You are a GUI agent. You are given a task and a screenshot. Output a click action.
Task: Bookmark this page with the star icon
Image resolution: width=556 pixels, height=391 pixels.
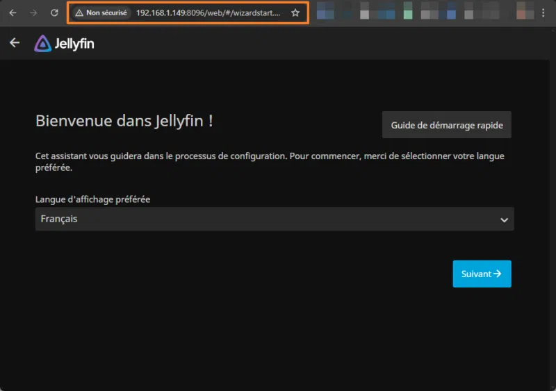coord(295,13)
